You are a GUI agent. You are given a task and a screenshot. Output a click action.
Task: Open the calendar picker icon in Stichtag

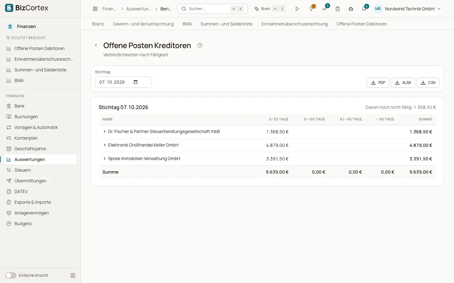click(x=136, y=82)
